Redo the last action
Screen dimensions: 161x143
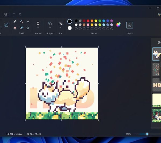(20, 14)
